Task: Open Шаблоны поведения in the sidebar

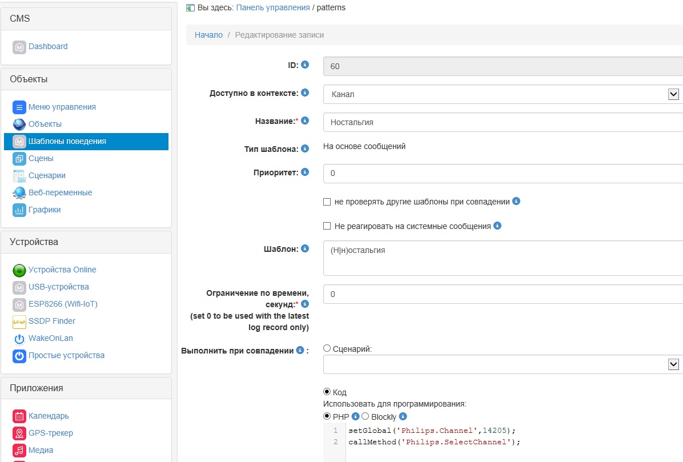Action: coord(67,141)
